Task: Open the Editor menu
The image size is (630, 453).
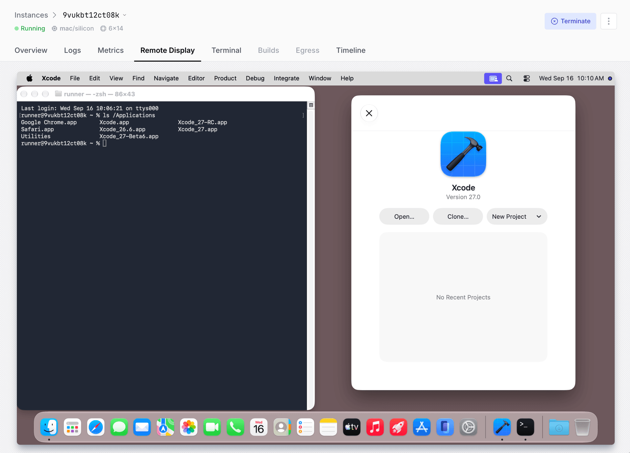Action: pos(196,78)
